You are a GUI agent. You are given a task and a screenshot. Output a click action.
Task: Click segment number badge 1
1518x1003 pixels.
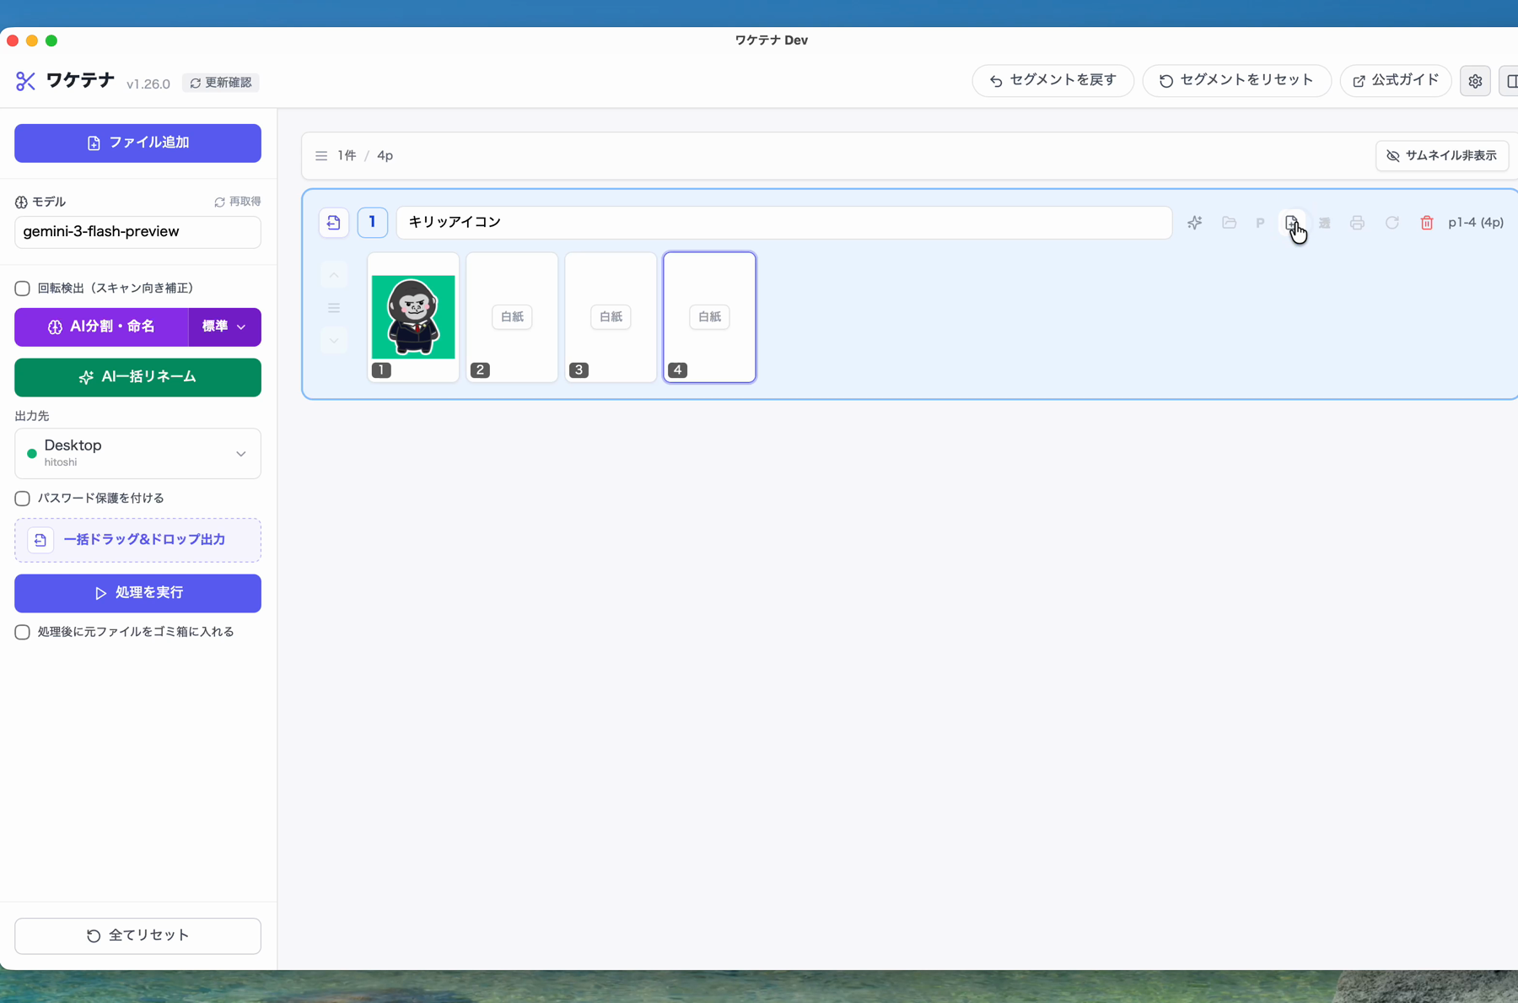click(372, 223)
